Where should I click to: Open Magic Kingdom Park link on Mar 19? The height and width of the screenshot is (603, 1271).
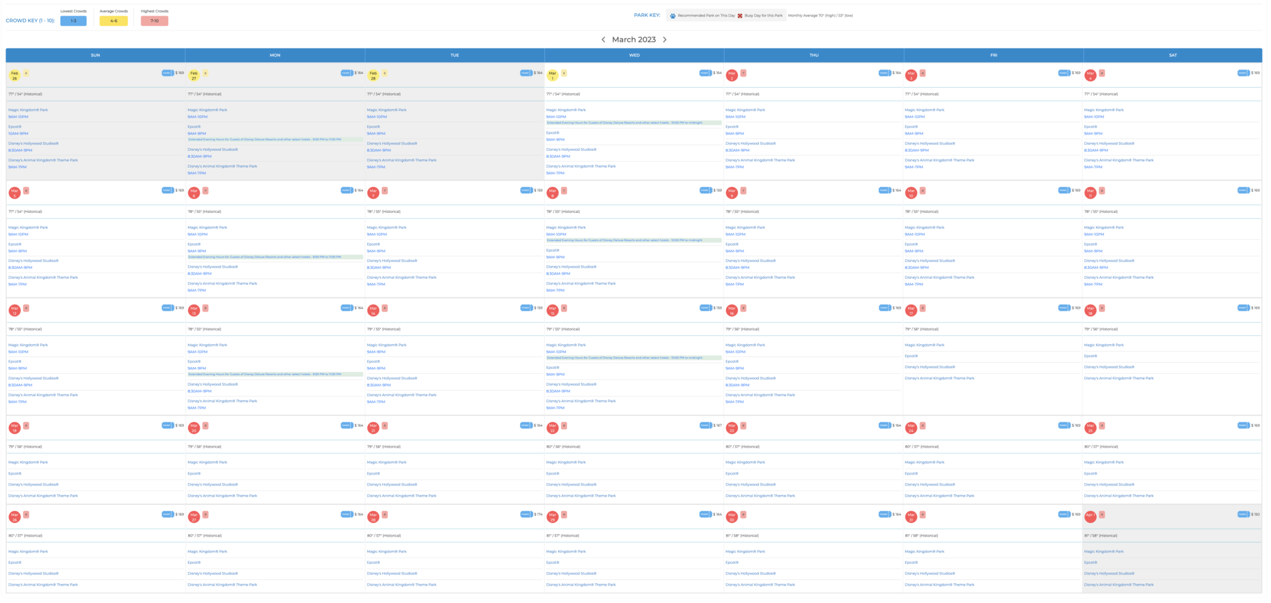pos(28,462)
